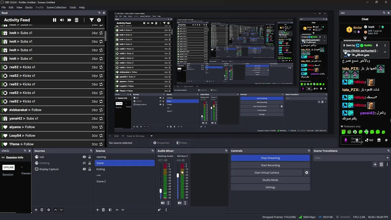The width and height of the screenshot is (391, 220).
Task: Open the Scale to Window dropdown
Action: [x=151, y=136]
